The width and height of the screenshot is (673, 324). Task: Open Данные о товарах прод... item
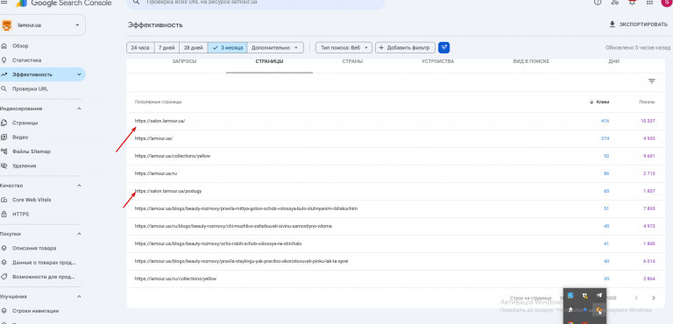click(x=44, y=262)
